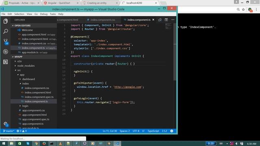Click the Chrome profile icon in title bar
Viewport: 260px width, 146px height.
[236, 2]
